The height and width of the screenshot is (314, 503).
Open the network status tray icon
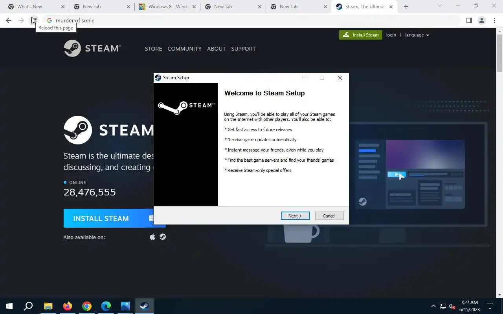pos(443,306)
